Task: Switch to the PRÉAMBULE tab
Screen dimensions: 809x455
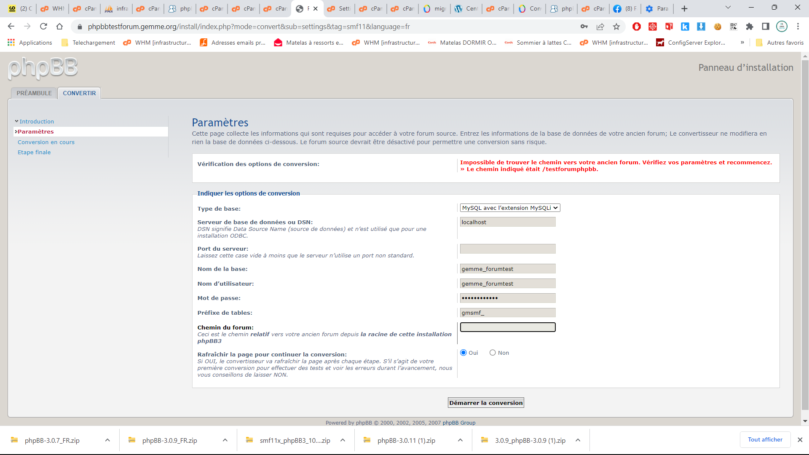Action: (x=34, y=93)
